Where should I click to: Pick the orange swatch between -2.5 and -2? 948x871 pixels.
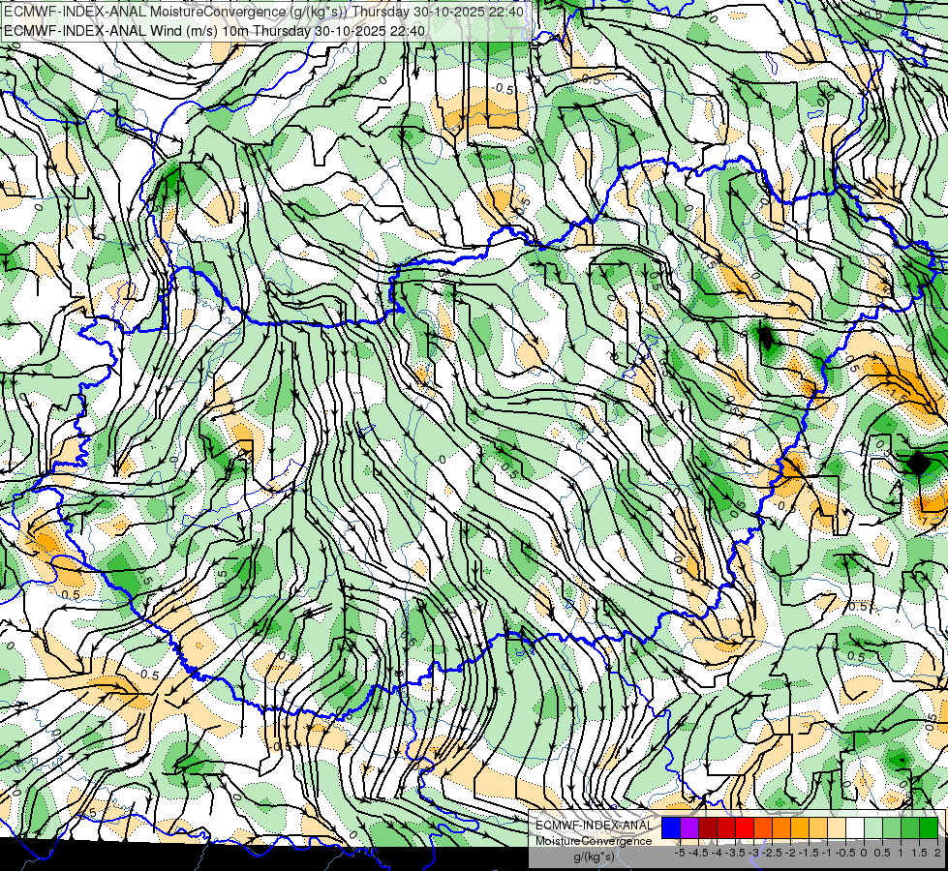point(781,828)
